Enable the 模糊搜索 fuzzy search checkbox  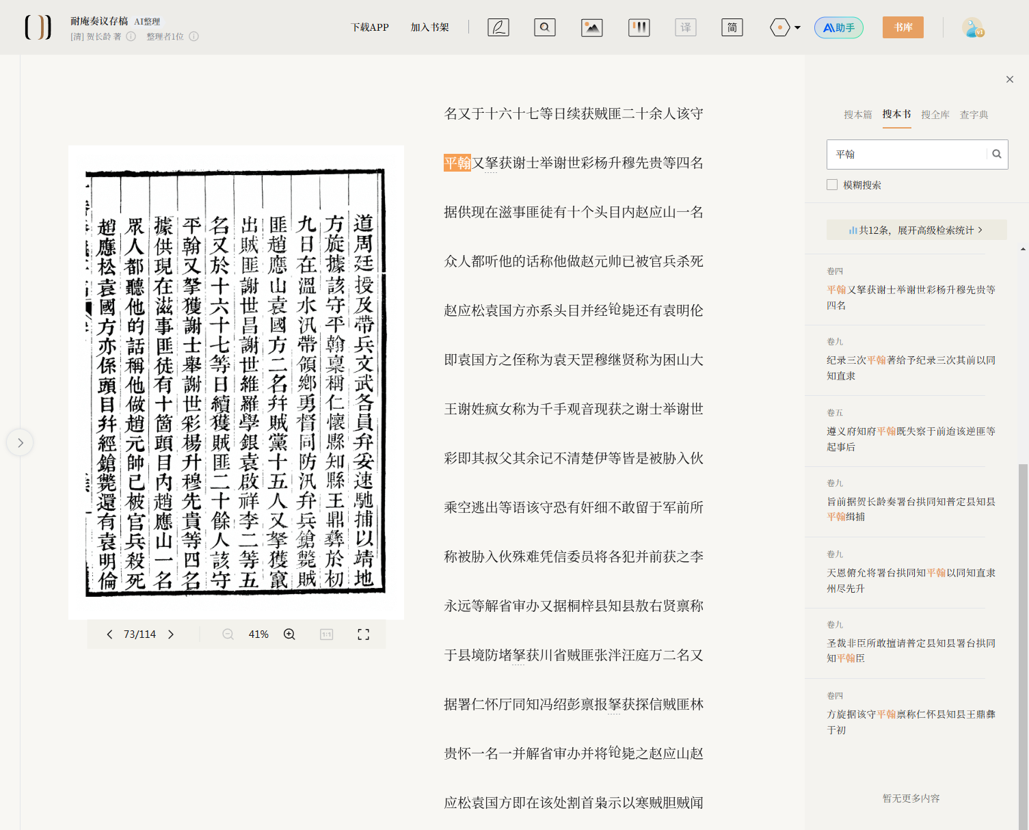(x=832, y=185)
